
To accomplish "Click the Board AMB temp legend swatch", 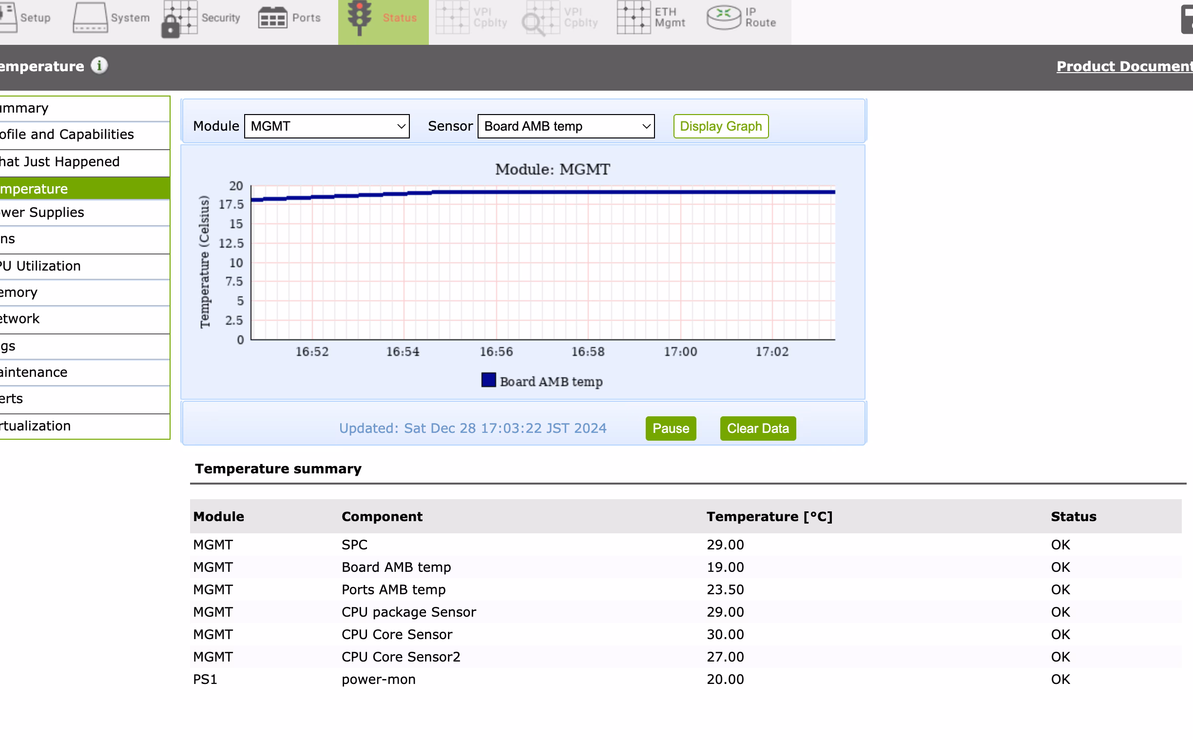I will point(488,380).
